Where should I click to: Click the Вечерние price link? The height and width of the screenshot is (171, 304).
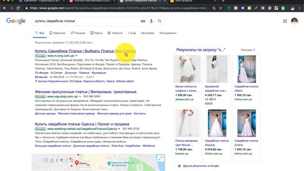pyautogui.click(x=41, y=77)
